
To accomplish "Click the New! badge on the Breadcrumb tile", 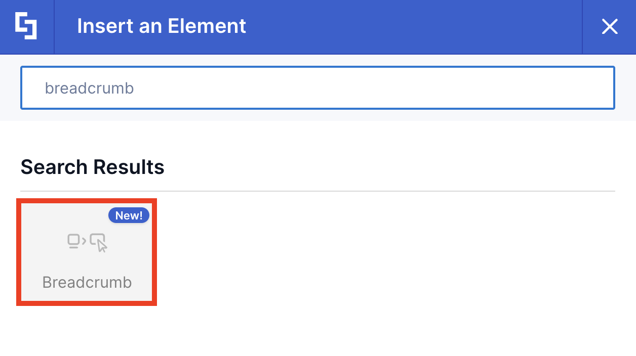I will [x=129, y=215].
